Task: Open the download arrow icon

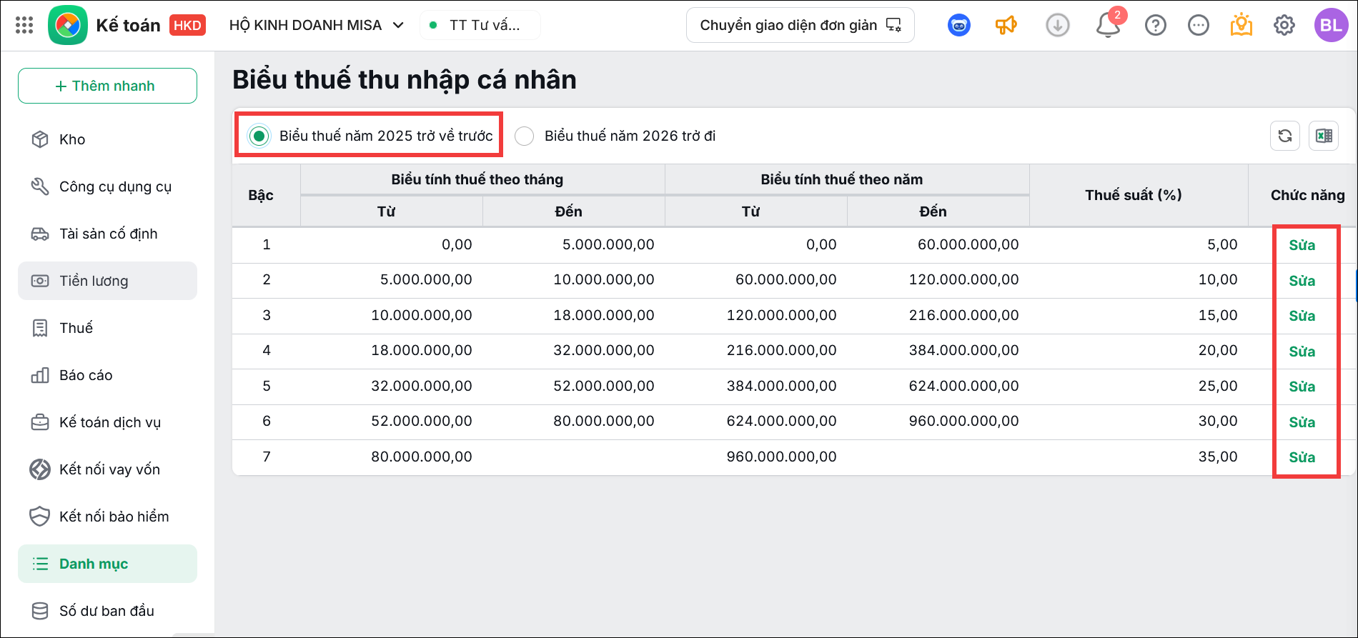Action: (x=1058, y=25)
